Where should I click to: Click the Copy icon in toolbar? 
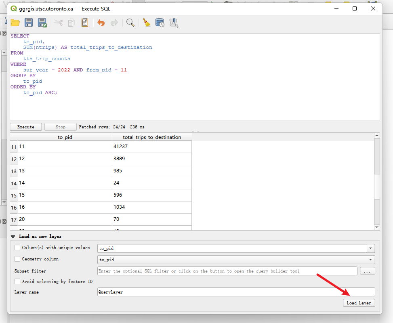[71, 23]
